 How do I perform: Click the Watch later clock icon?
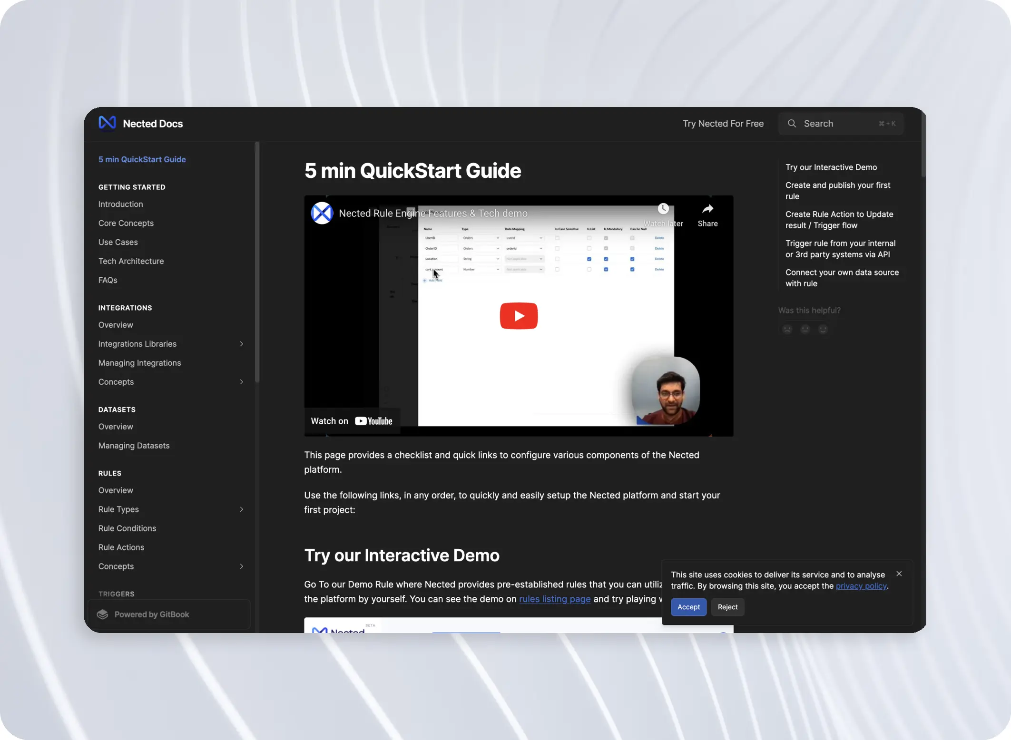663,209
